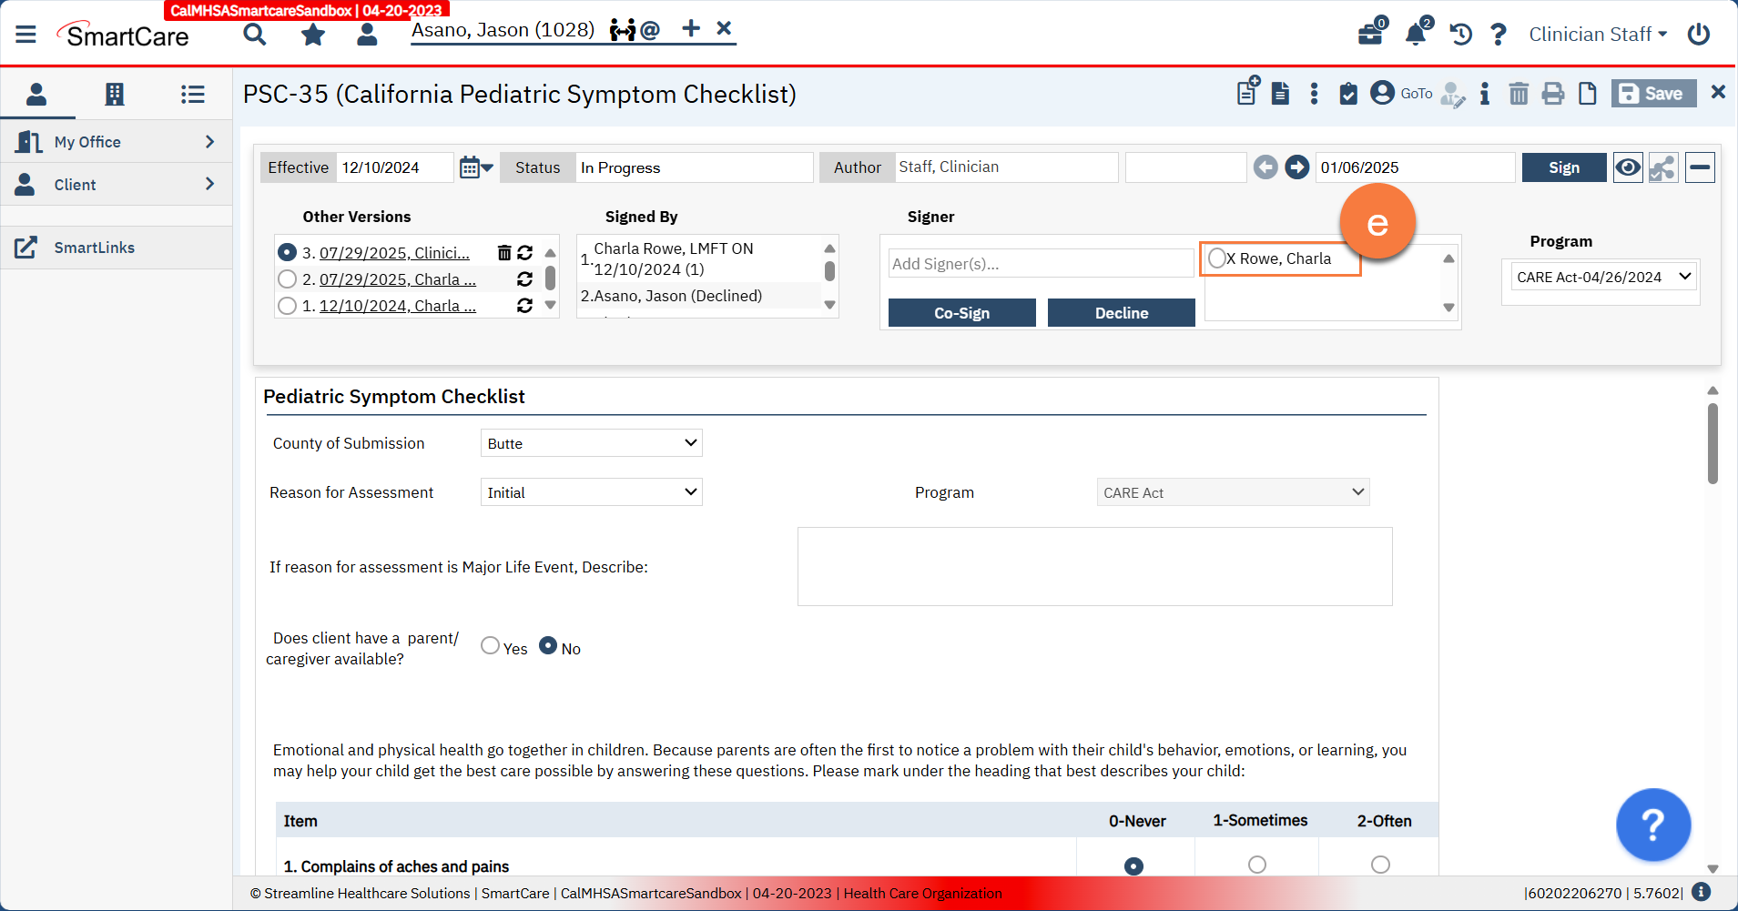1738x911 pixels.
Task: Open favorites star icon
Action: coord(313,35)
